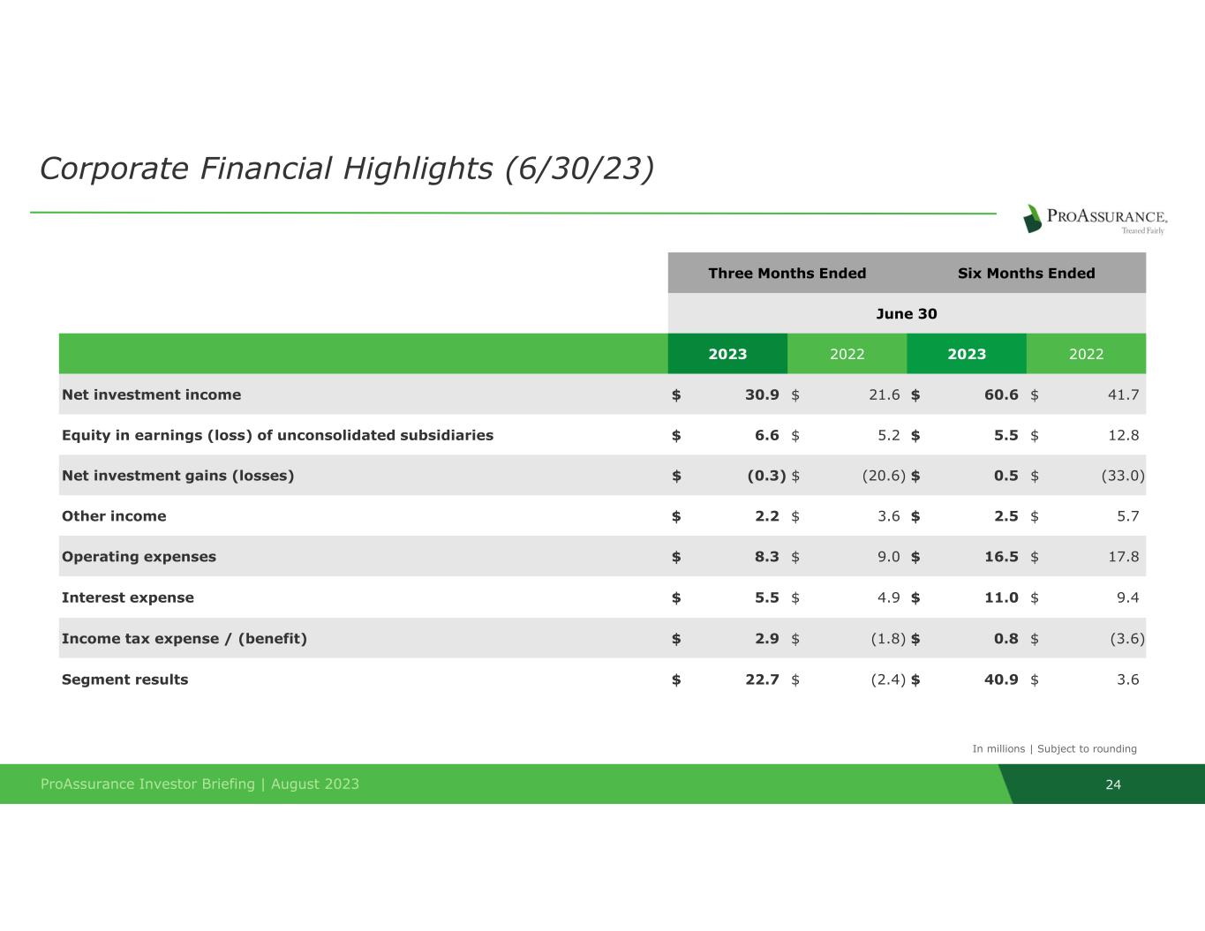This screenshot has width=1205, height=931.
Task: Click the ProAssurance green logo icon
Action: coord(1032,218)
